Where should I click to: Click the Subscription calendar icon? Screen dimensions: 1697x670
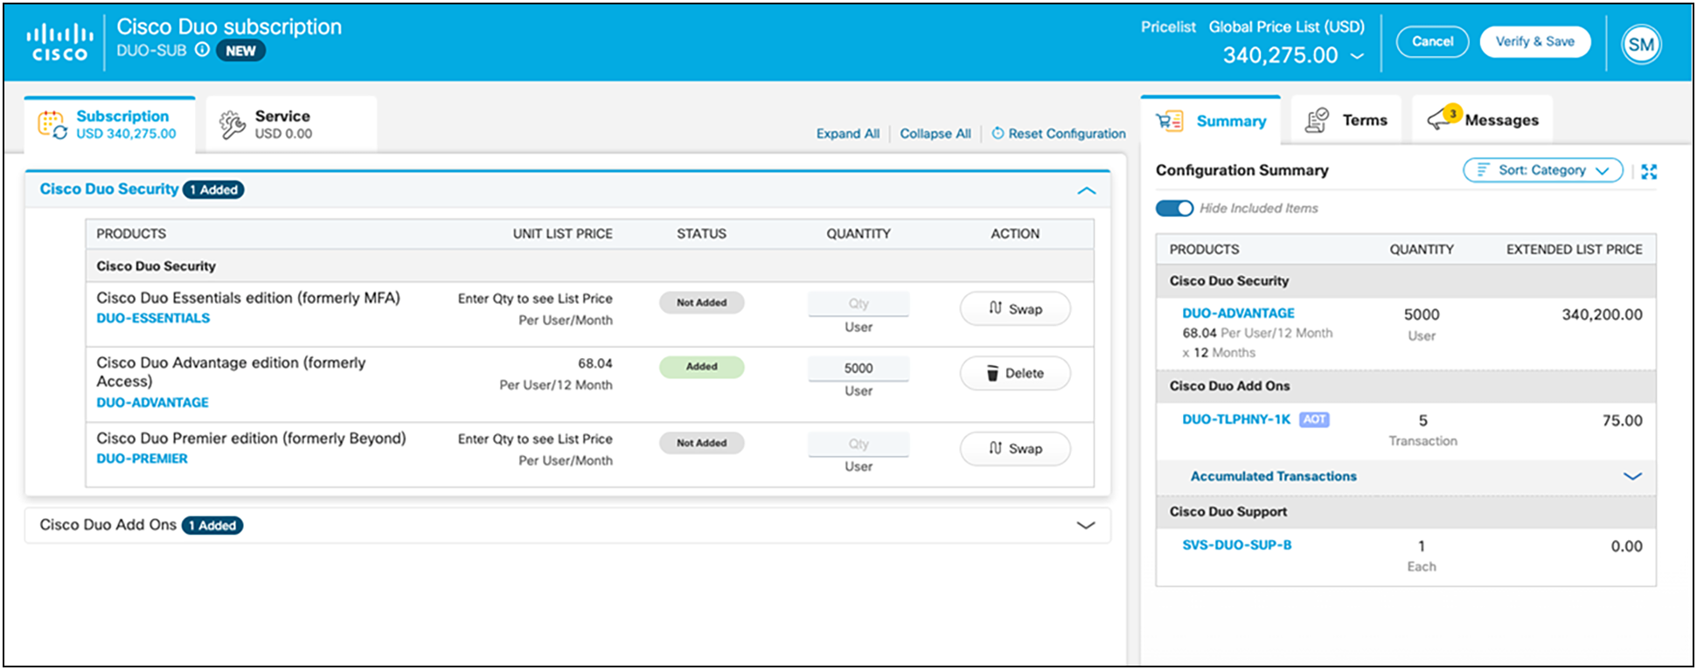[52, 125]
